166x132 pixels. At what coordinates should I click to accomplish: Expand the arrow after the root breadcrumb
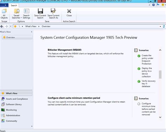22,27
